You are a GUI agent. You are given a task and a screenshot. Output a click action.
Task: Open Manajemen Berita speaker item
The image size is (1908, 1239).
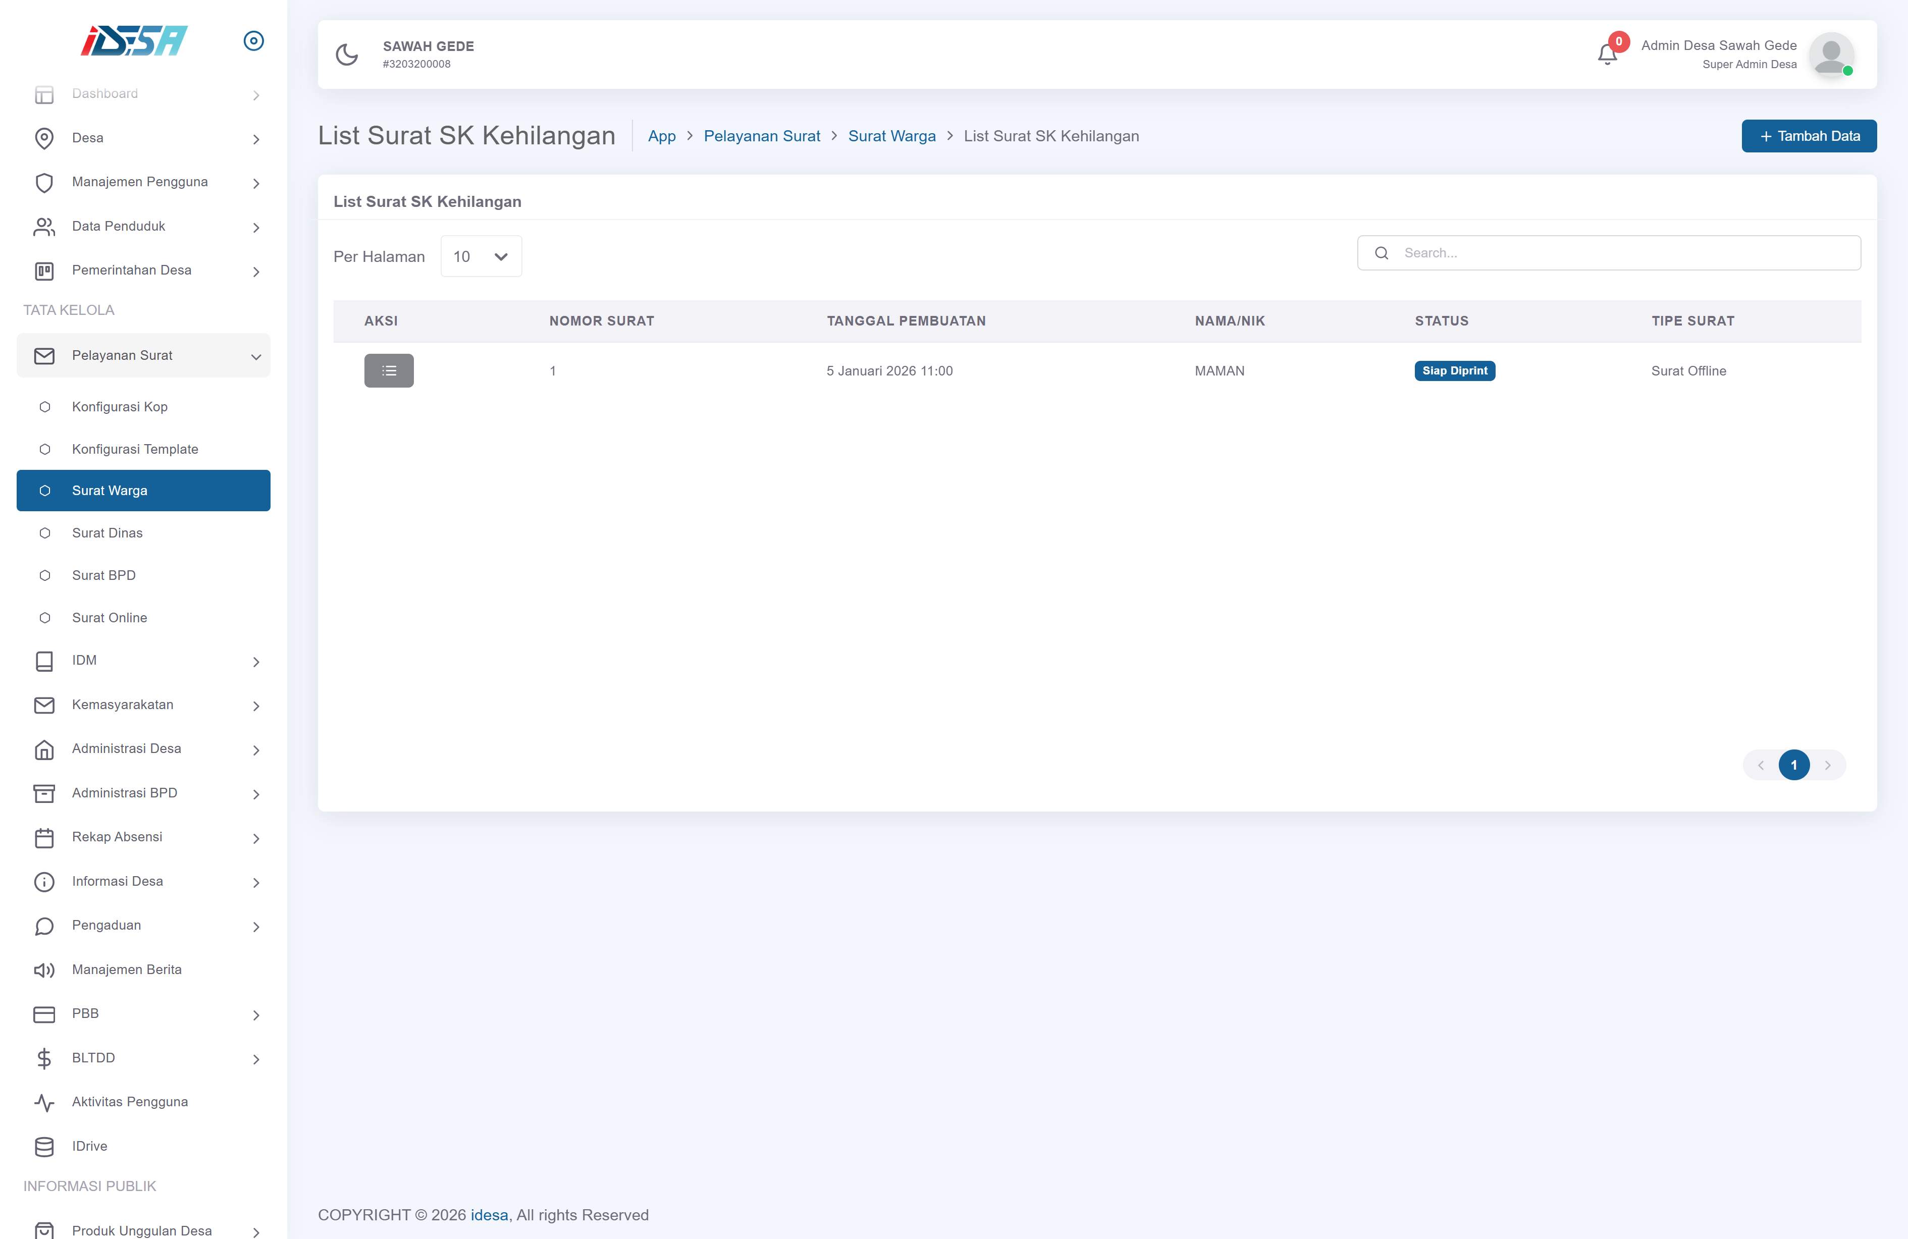point(127,969)
